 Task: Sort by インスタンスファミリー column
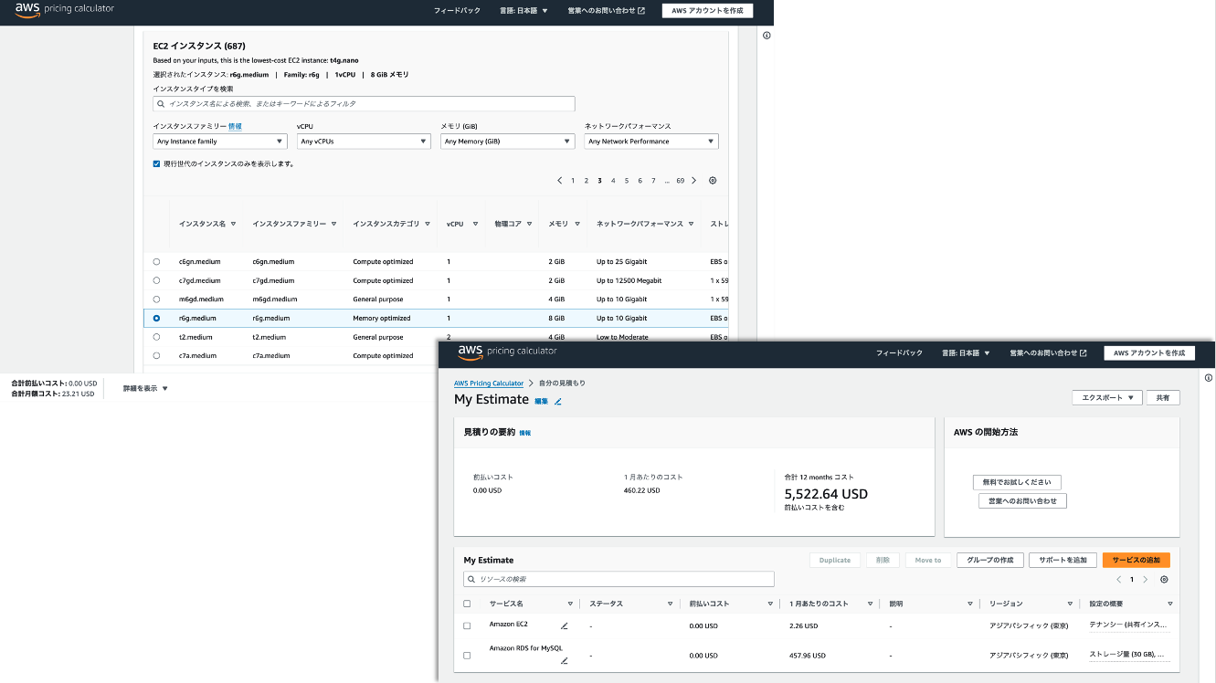(333, 224)
